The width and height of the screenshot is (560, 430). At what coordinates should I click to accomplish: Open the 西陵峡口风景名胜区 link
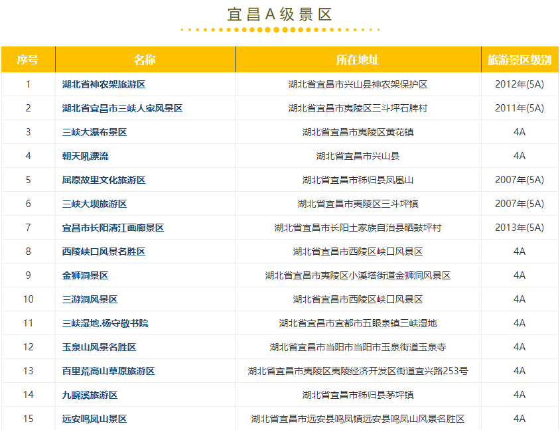point(104,251)
